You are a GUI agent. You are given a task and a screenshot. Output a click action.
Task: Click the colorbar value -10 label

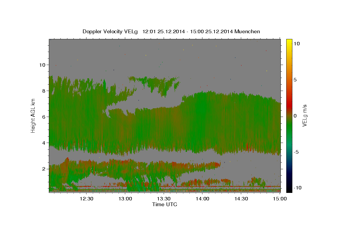(x=297, y=188)
